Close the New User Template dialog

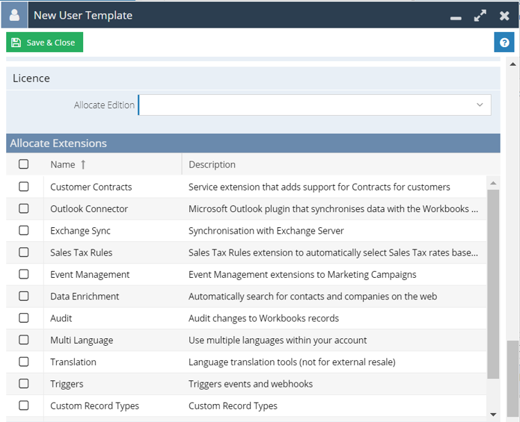504,15
